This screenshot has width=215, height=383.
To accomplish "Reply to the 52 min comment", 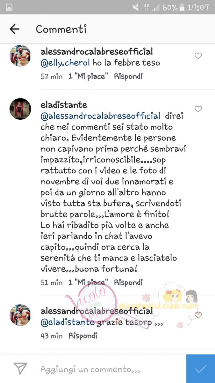I will pos(128,77).
